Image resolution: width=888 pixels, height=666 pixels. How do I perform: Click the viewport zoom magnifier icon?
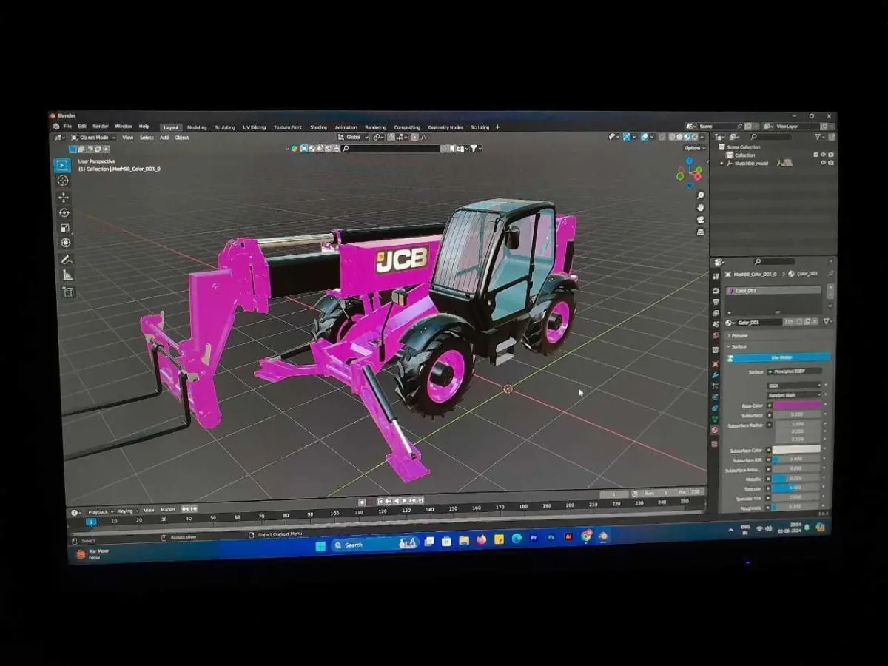[x=700, y=196]
